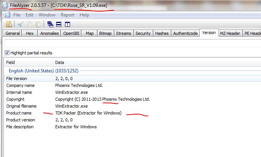Open the File menu
The height and width of the screenshot is (157, 261).
tap(17, 15)
